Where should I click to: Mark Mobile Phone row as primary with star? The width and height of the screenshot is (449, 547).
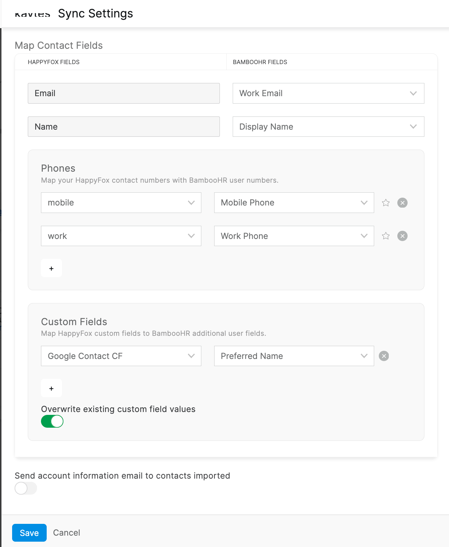coord(386,203)
